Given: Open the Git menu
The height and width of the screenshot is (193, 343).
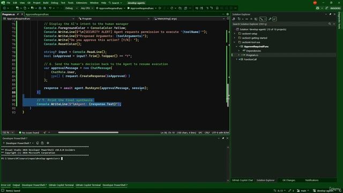Looking at the screenshot, I should coord(29,3).
